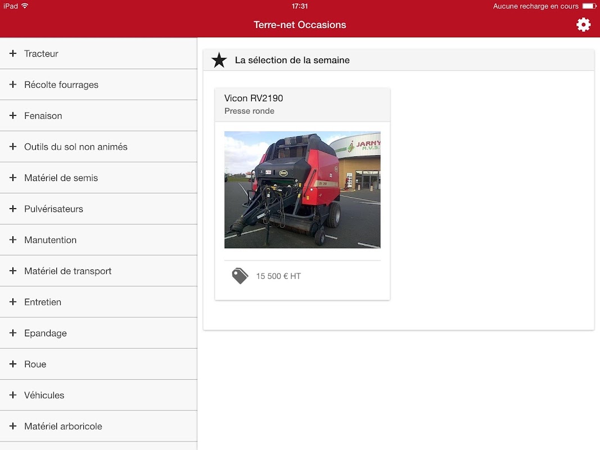Tap the Wi-Fi status icon
This screenshot has width=600, height=450.
[25, 6]
